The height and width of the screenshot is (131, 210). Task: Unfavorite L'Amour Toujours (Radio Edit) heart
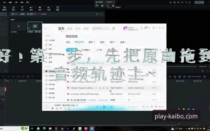click(68, 82)
